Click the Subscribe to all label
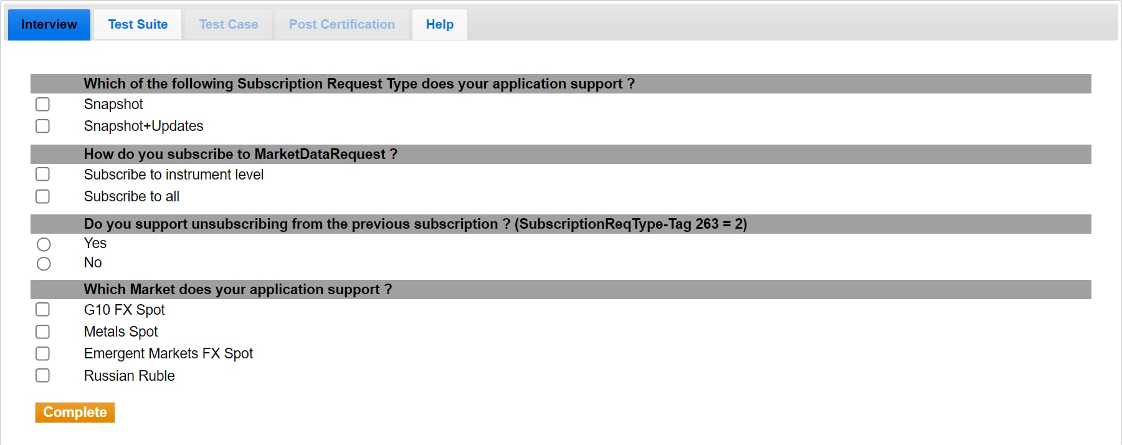Viewport: 1122px width, 445px height. (131, 196)
